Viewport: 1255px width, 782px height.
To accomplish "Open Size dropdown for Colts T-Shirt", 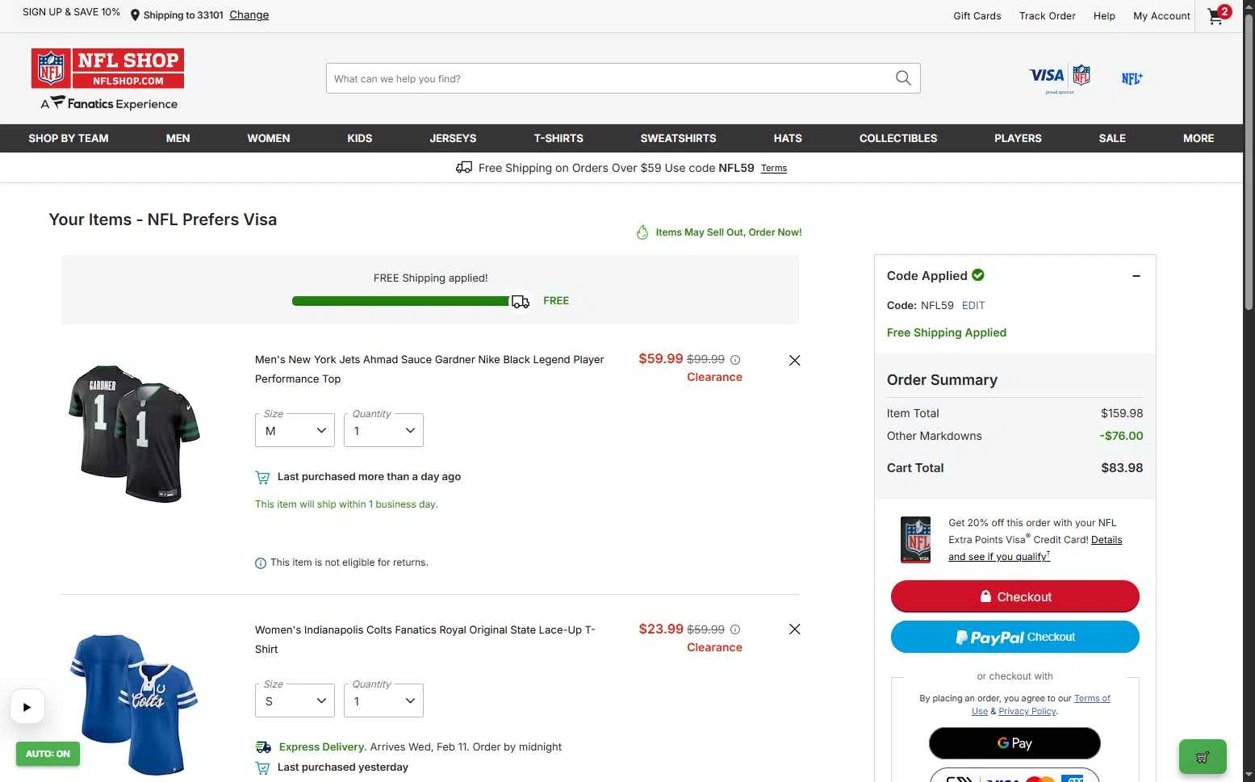I will (x=295, y=701).
